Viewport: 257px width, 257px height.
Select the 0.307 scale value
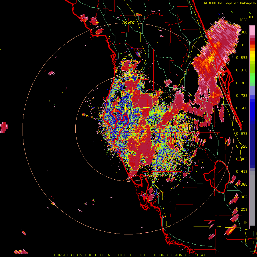pyautogui.click(x=242, y=197)
